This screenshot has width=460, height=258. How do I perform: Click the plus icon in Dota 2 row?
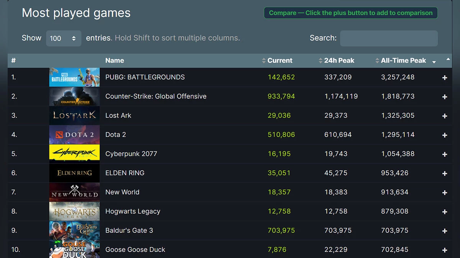(445, 135)
